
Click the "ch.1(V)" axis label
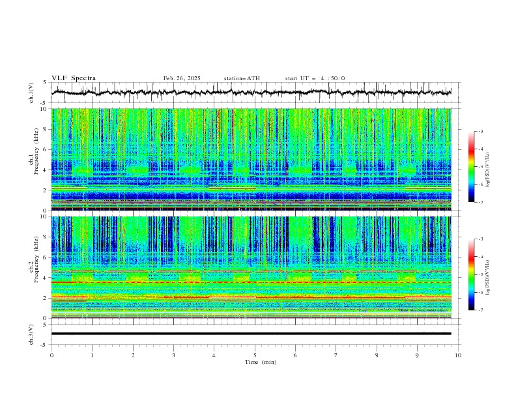(31, 93)
